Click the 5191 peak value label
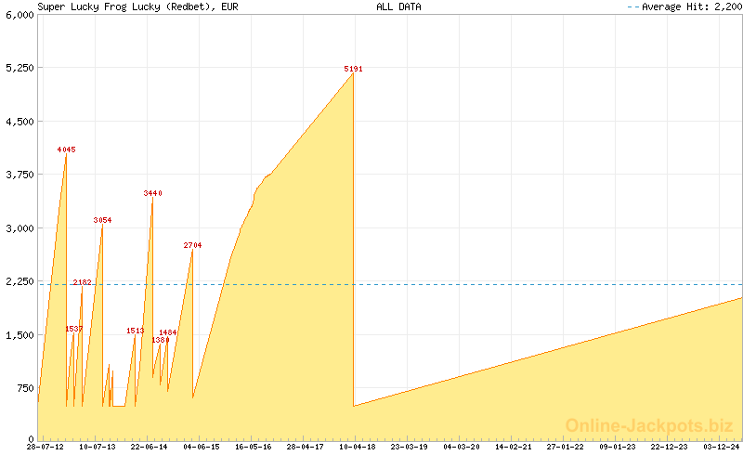 [x=353, y=69]
